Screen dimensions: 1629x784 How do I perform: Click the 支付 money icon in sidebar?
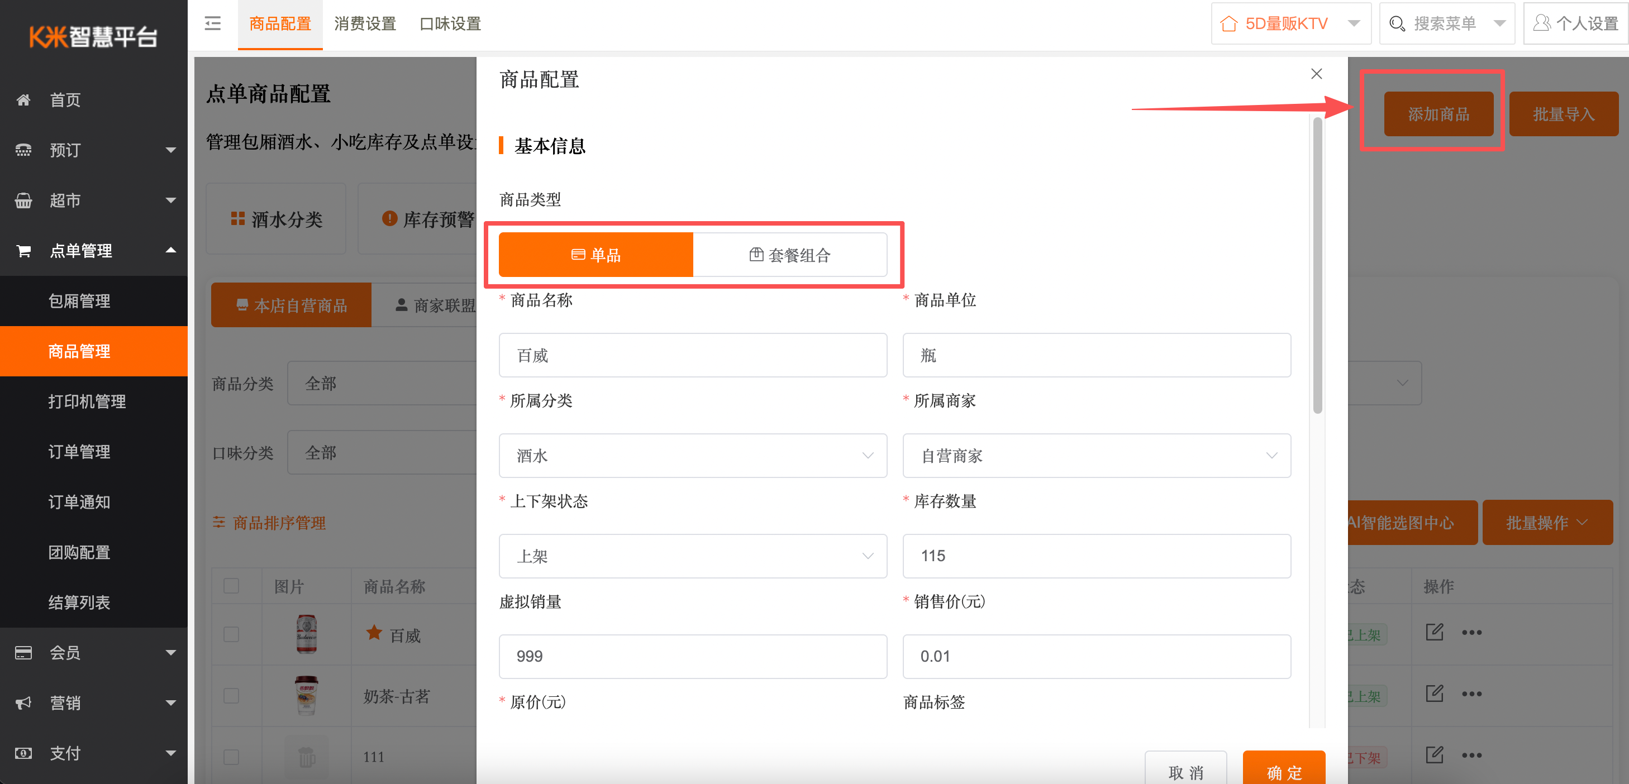click(23, 754)
